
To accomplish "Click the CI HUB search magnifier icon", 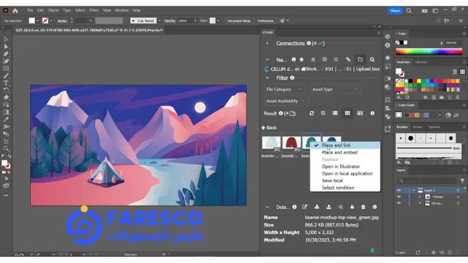I will pos(372,60).
